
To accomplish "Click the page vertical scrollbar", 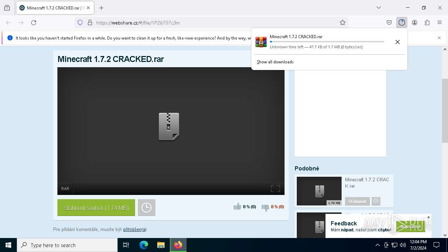I will [445, 111].
